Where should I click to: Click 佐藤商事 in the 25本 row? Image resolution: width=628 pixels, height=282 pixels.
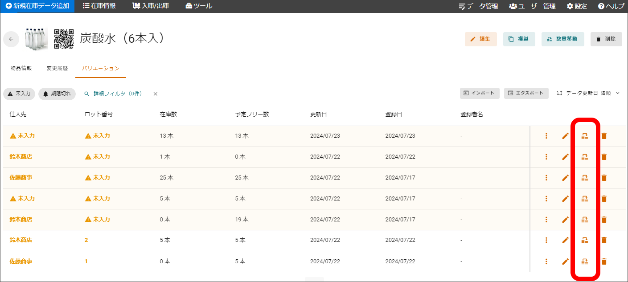pyautogui.click(x=21, y=178)
